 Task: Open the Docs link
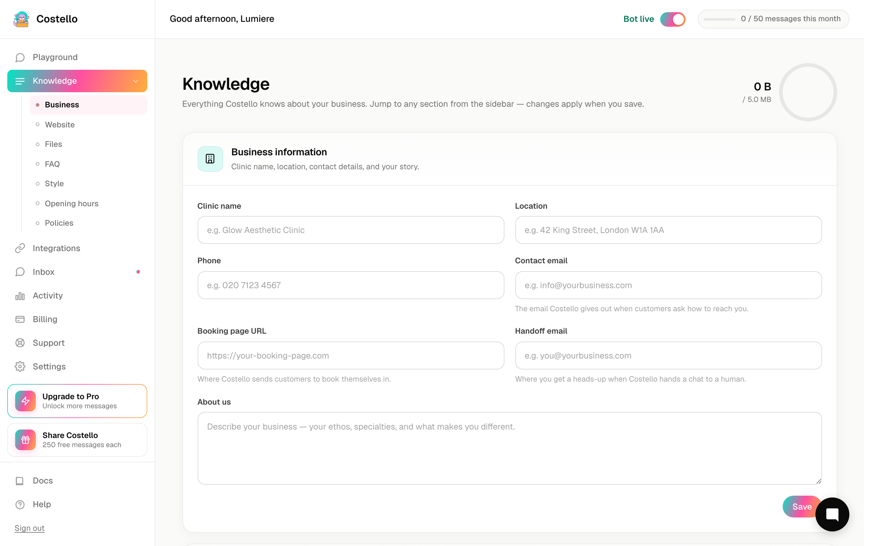coord(77,481)
